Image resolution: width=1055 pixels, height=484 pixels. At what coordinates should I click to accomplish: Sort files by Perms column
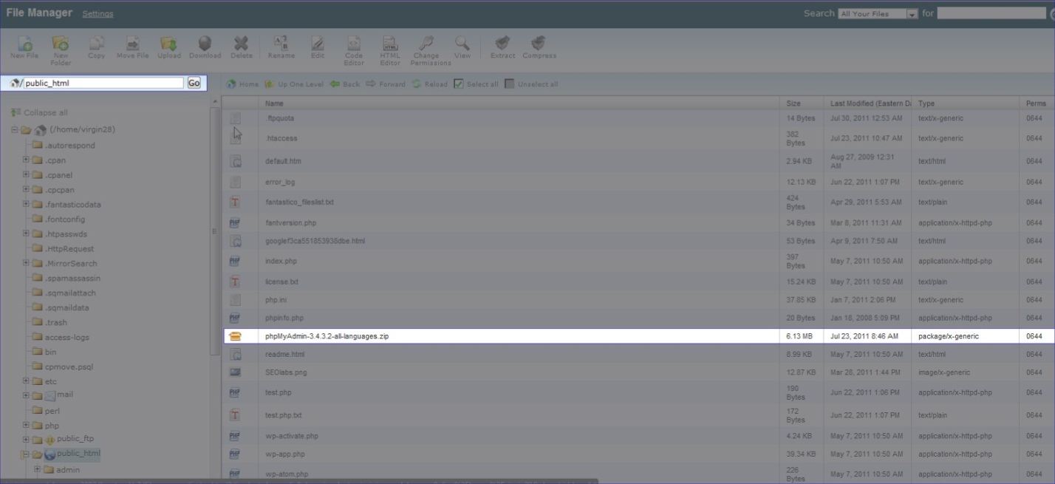pyautogui.click(x=1036, y=103)
